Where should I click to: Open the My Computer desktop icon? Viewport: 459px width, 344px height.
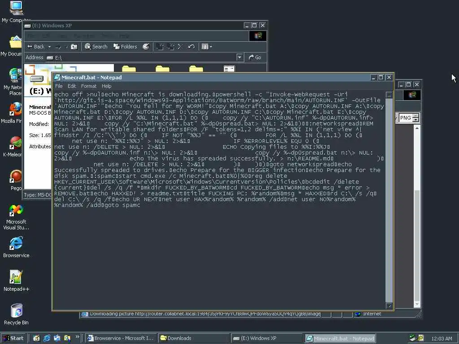pyautogui.click(x=15, y=11)
